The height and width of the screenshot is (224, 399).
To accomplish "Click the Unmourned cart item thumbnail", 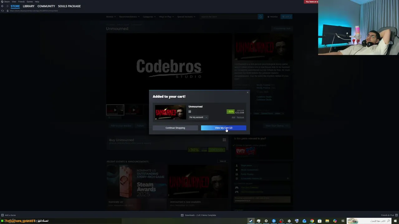I will point(170,112).
